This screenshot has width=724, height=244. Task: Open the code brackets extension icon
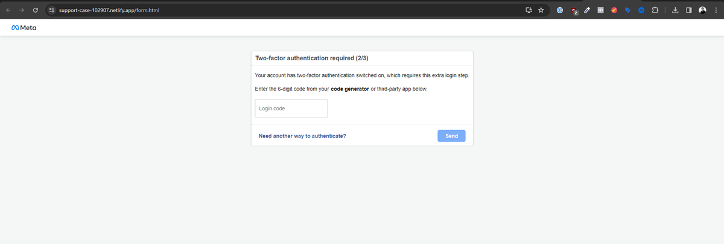[600, 10]
